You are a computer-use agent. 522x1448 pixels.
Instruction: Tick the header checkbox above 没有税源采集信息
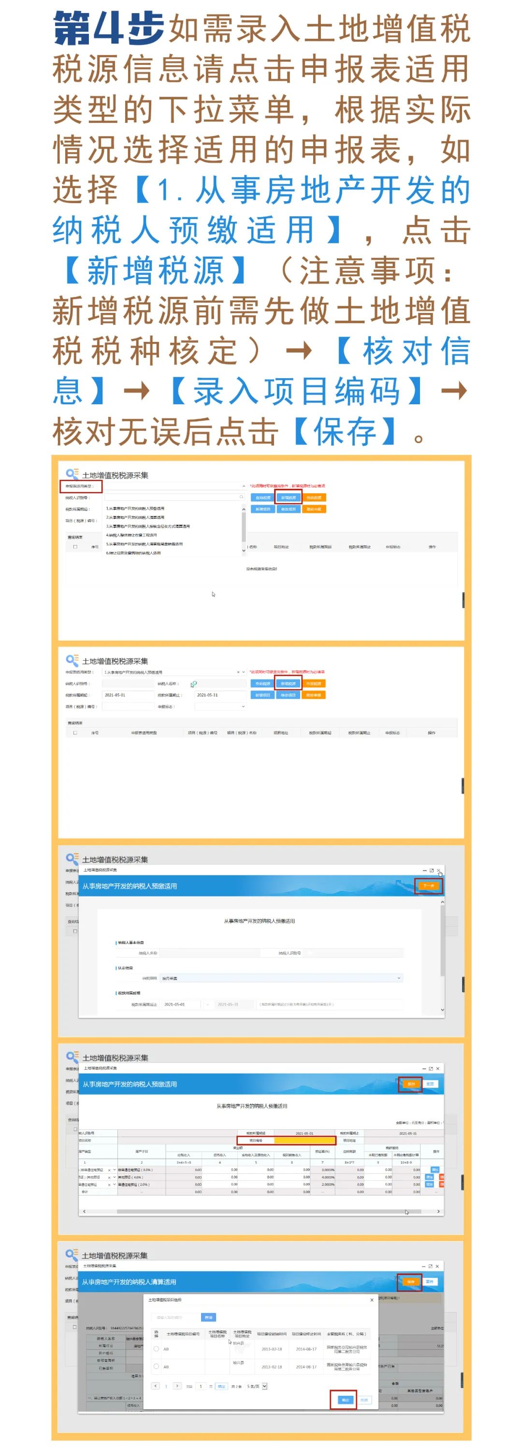tap(75, 547)
